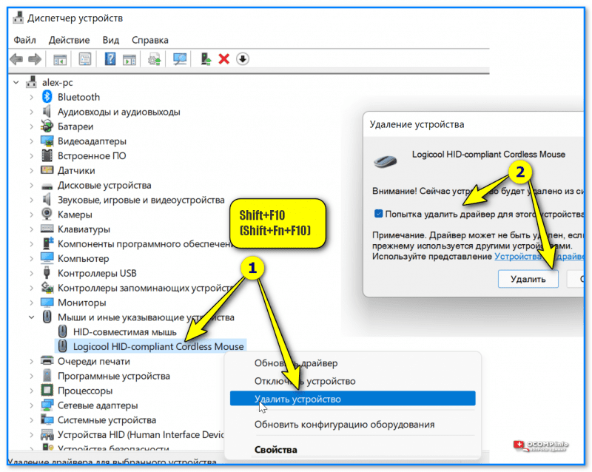Select the Клавиатуры tree item

[84, 229]
